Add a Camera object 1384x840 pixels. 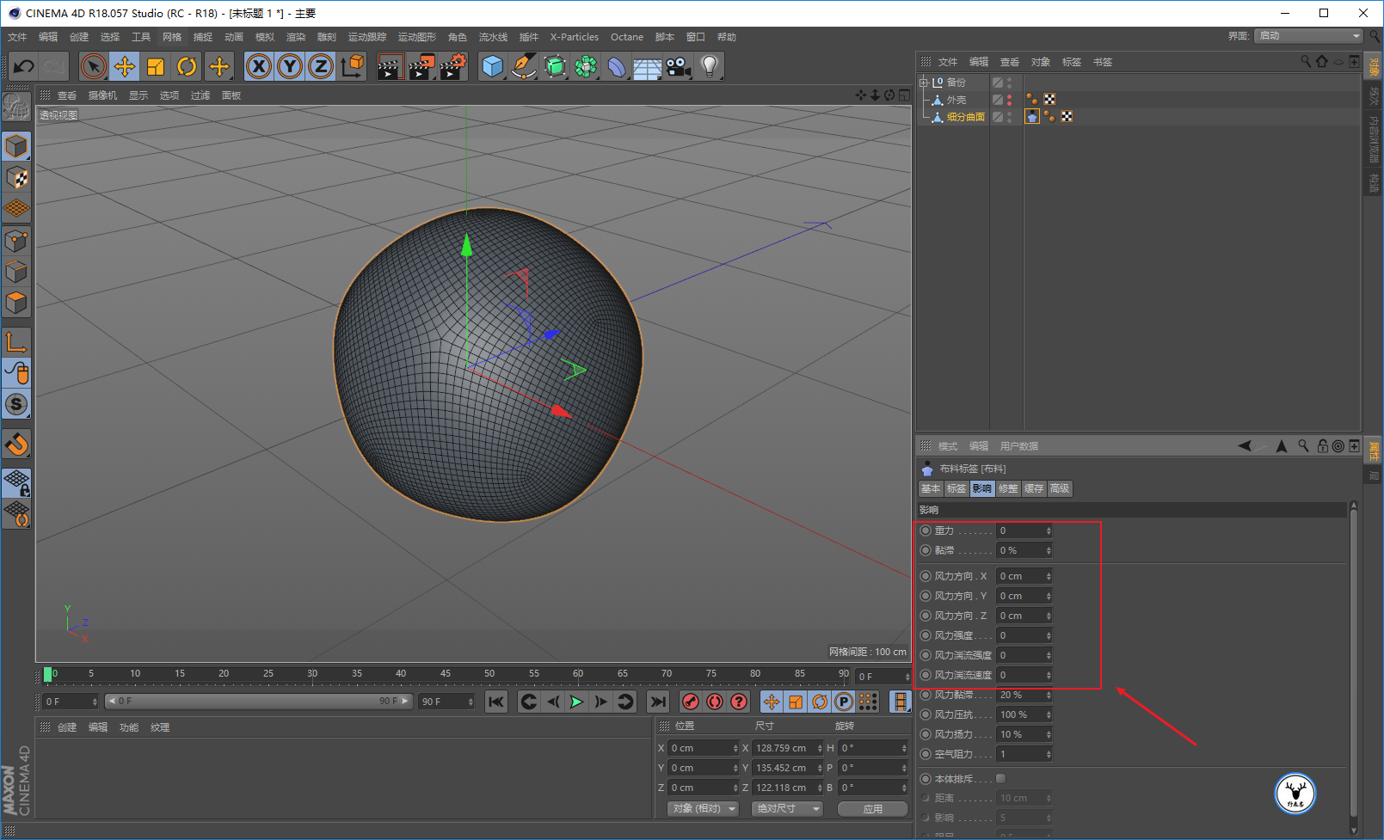[678, 66]
